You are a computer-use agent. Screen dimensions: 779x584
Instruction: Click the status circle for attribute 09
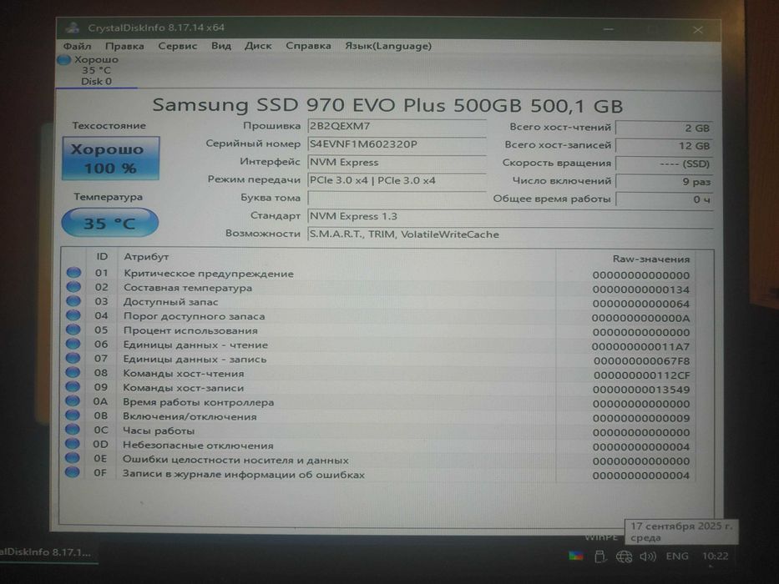(x=73, y=386)
